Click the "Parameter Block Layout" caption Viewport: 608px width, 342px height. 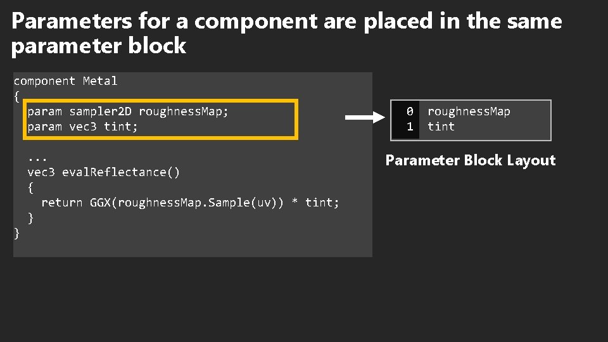coord(470,161)
